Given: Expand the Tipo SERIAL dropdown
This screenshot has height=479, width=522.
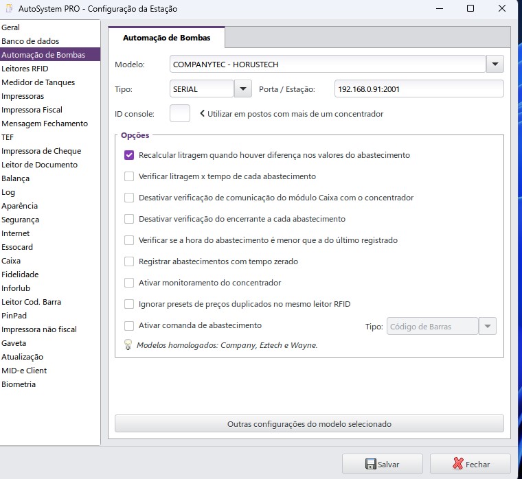Looking at the screenshot, I should 243,89.
